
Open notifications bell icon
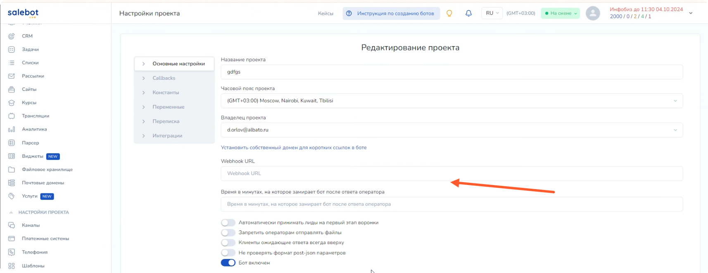[468, 13]
